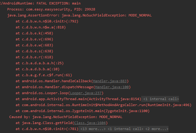Viewport: 196px width, 133px height.
Task: Click the 'at c.b.a.g.f.e.c$f.run(:61)' frame
Action: [44, 75]
